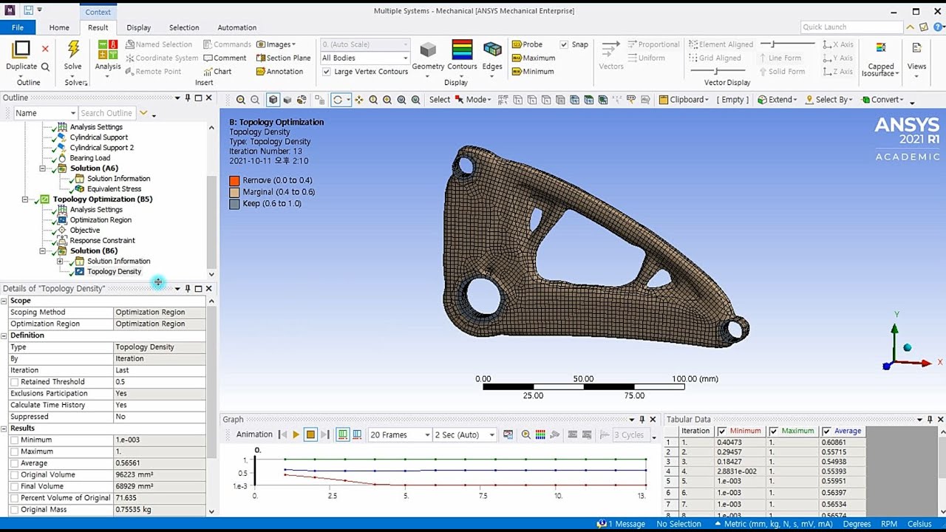The width and height of the screenshot is (946, 532).
Task: Click the Convert button in the viewport toolbar
Action: (882, 100)
